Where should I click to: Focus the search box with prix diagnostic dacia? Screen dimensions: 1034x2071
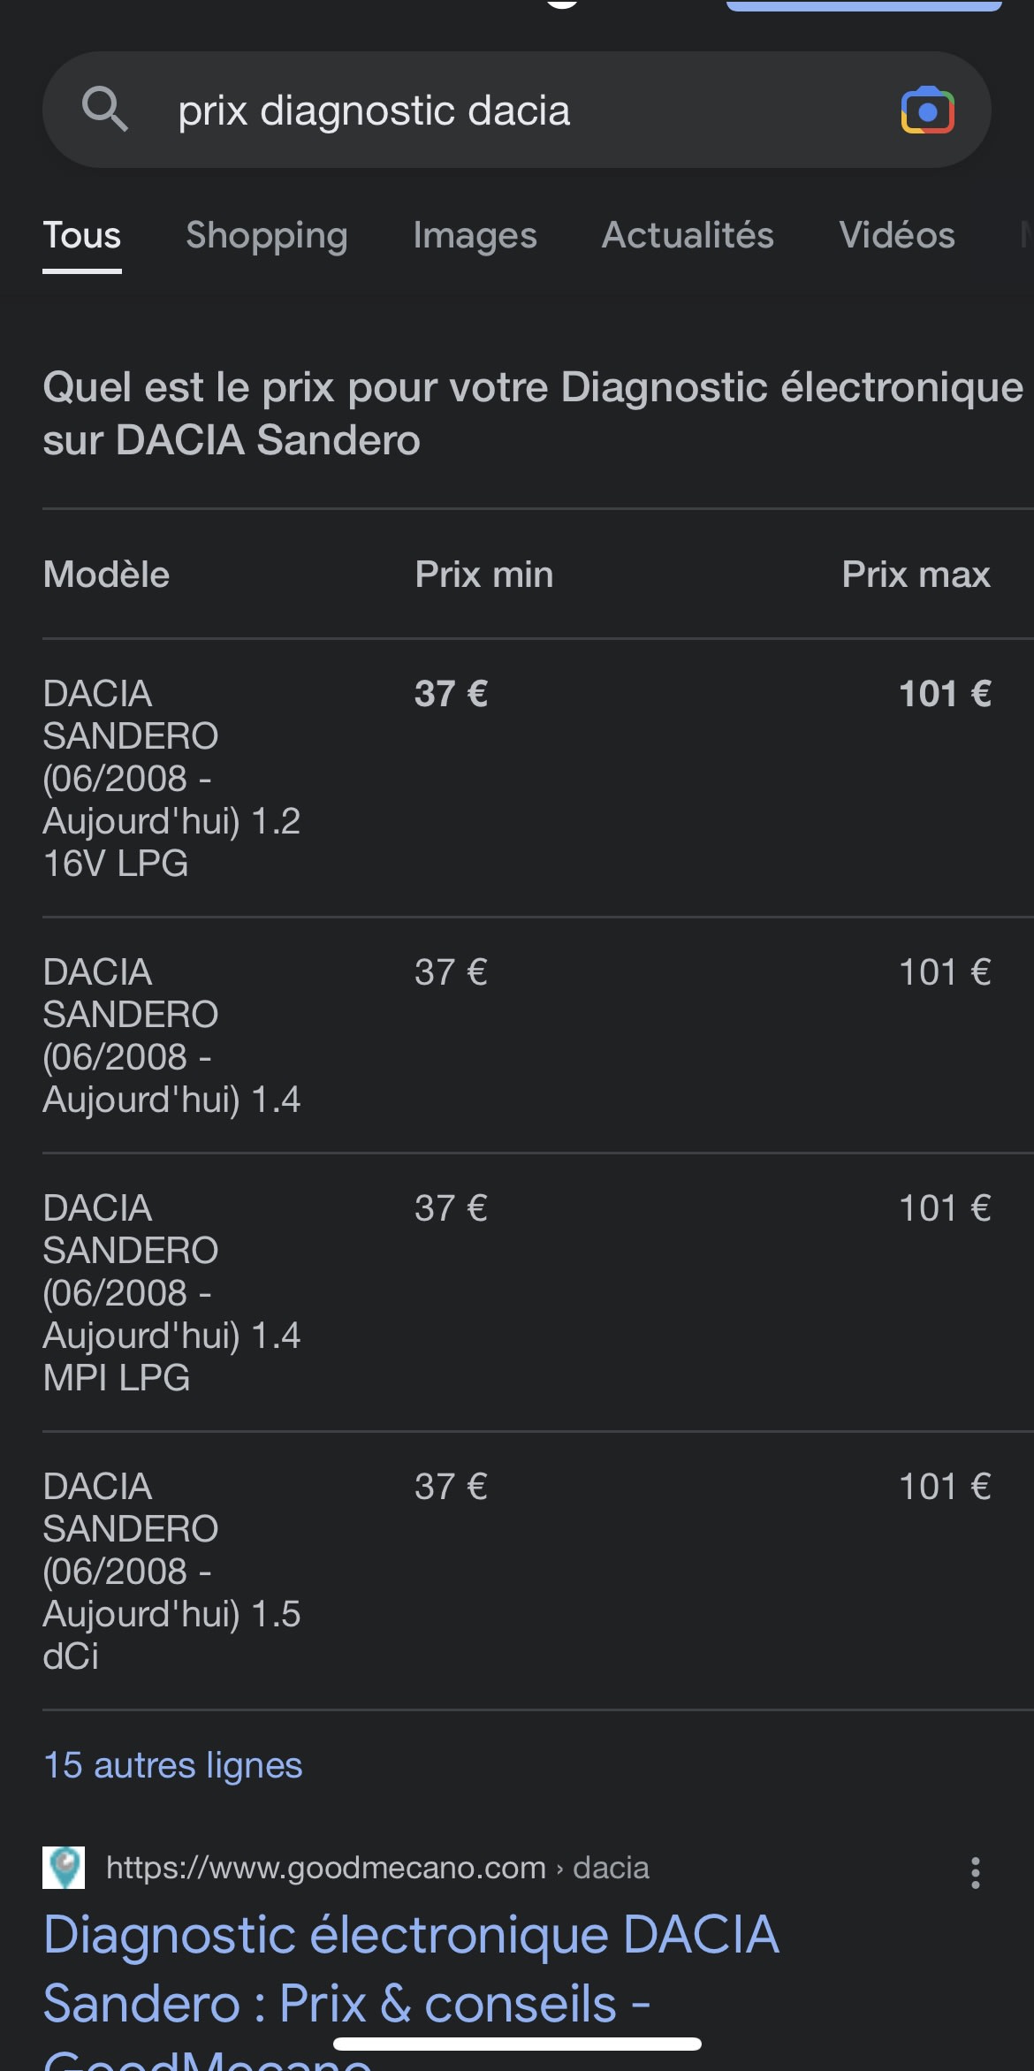(x=513, y=110)
